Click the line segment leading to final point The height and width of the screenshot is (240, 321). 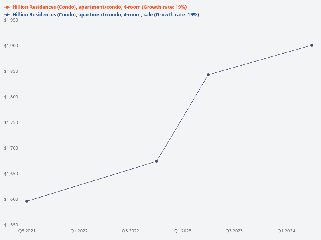(260, 60)
